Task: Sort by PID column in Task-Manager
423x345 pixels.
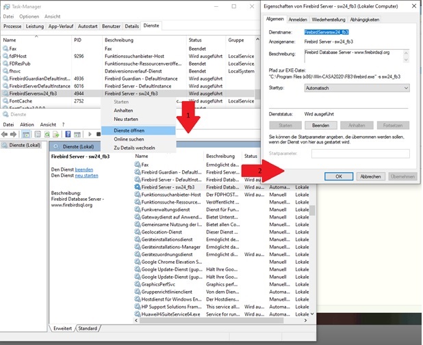Action: pos(77,40)
